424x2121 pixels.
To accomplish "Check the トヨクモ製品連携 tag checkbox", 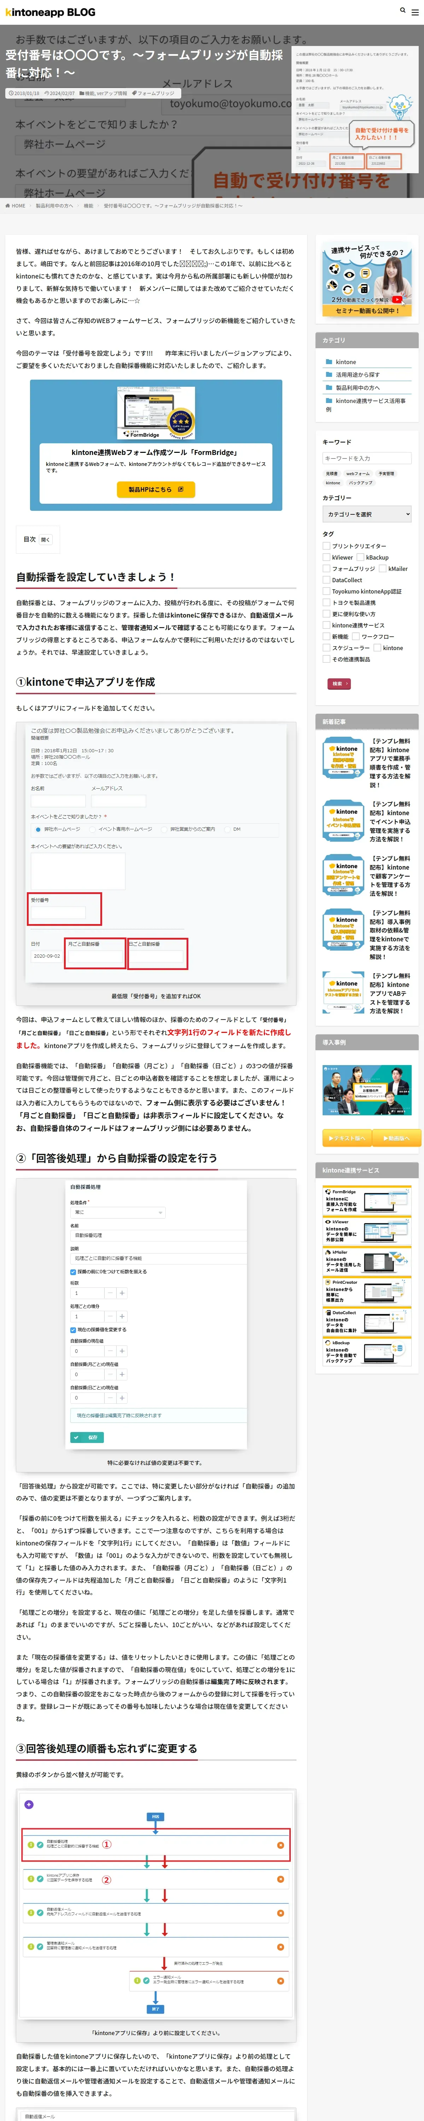I will [x=326, y=603].
